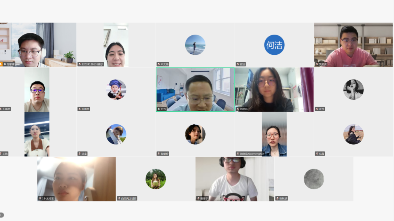Click the black-and-white portrait avatar of 张悦

pos(353,89)
